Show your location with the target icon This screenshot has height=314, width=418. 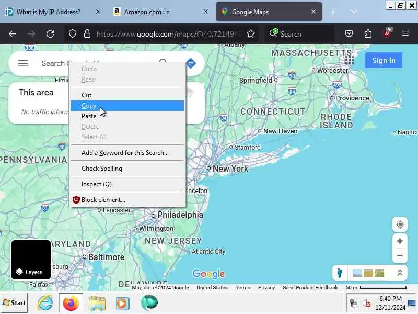click(x=400, y=225)
